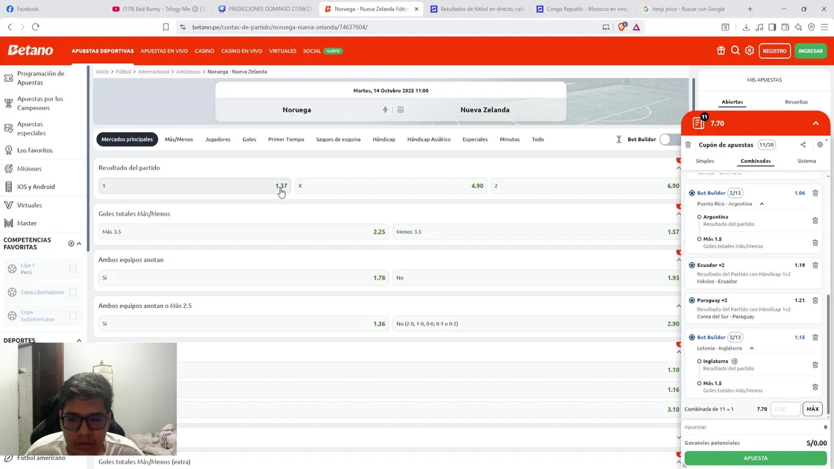Click the MÁX stake button
834x469 pixels.
click(x=812, y=409)
